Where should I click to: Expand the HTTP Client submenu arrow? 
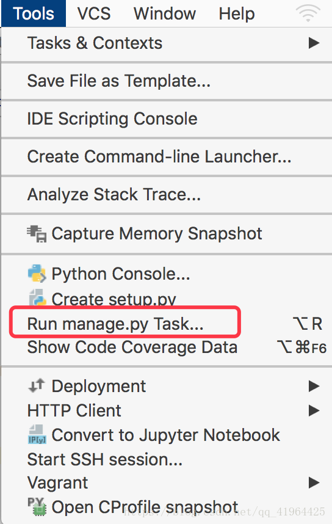click(314, 410)
